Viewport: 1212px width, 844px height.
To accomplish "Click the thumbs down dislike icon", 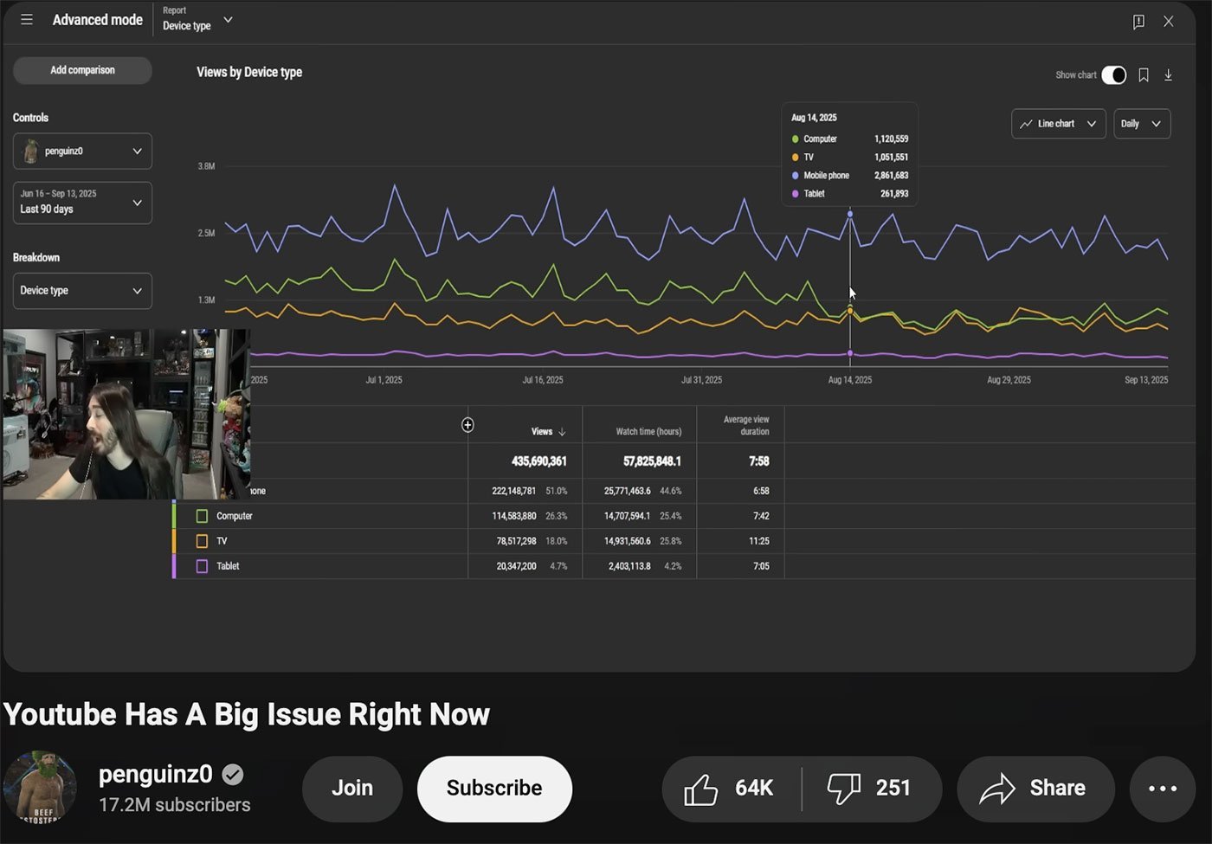I will [x=843, y=789].
